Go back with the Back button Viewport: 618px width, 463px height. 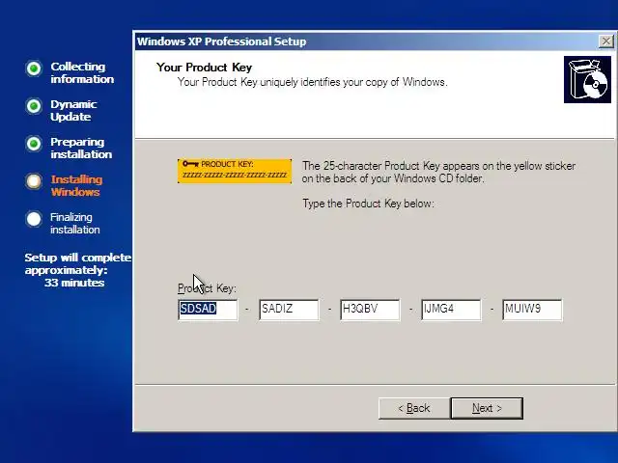pos(414,408)
